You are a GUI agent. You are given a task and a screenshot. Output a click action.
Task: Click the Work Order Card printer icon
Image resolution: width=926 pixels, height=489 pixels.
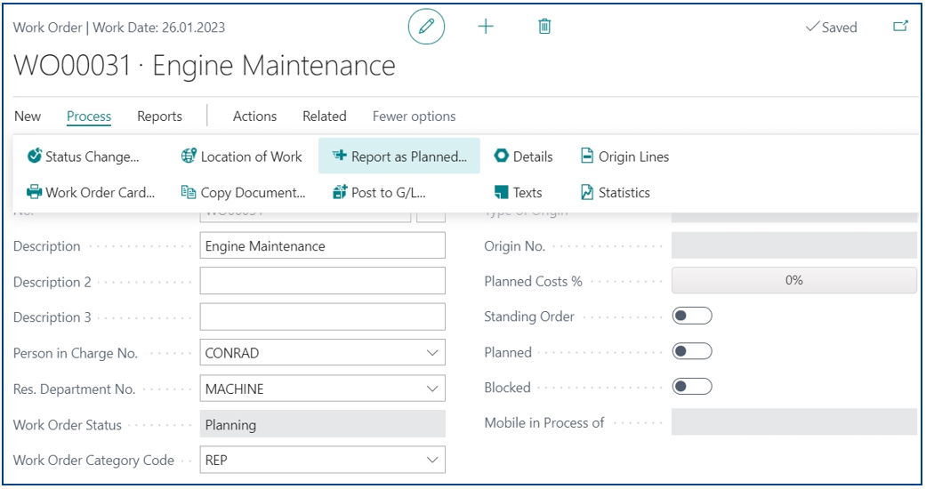(x=35, y=192)
